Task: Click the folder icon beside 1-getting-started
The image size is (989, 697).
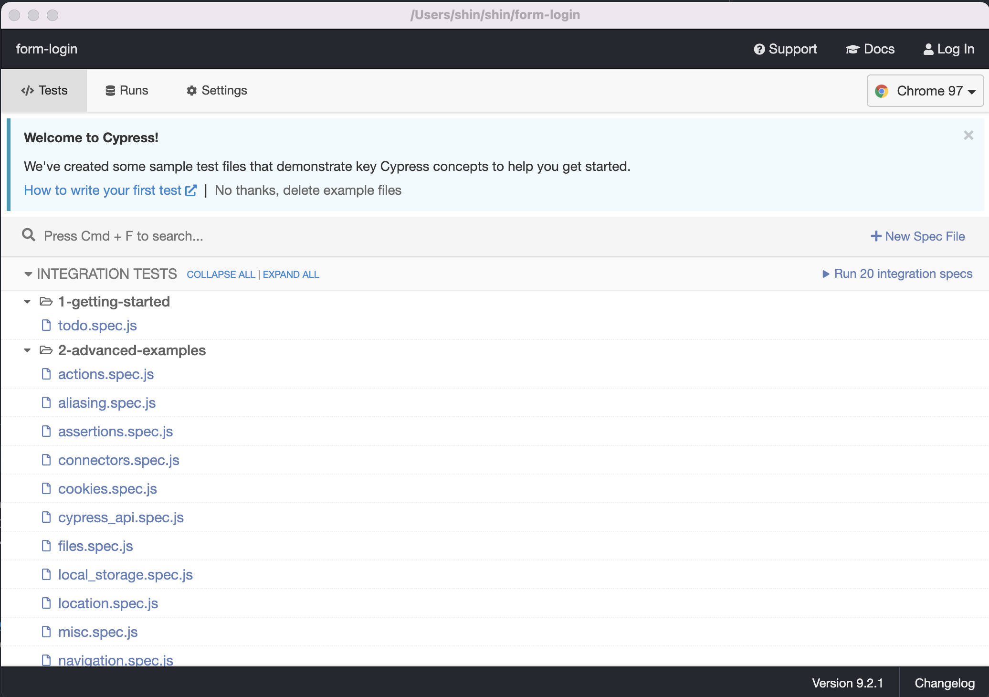Action: click(x=46, y=302)
